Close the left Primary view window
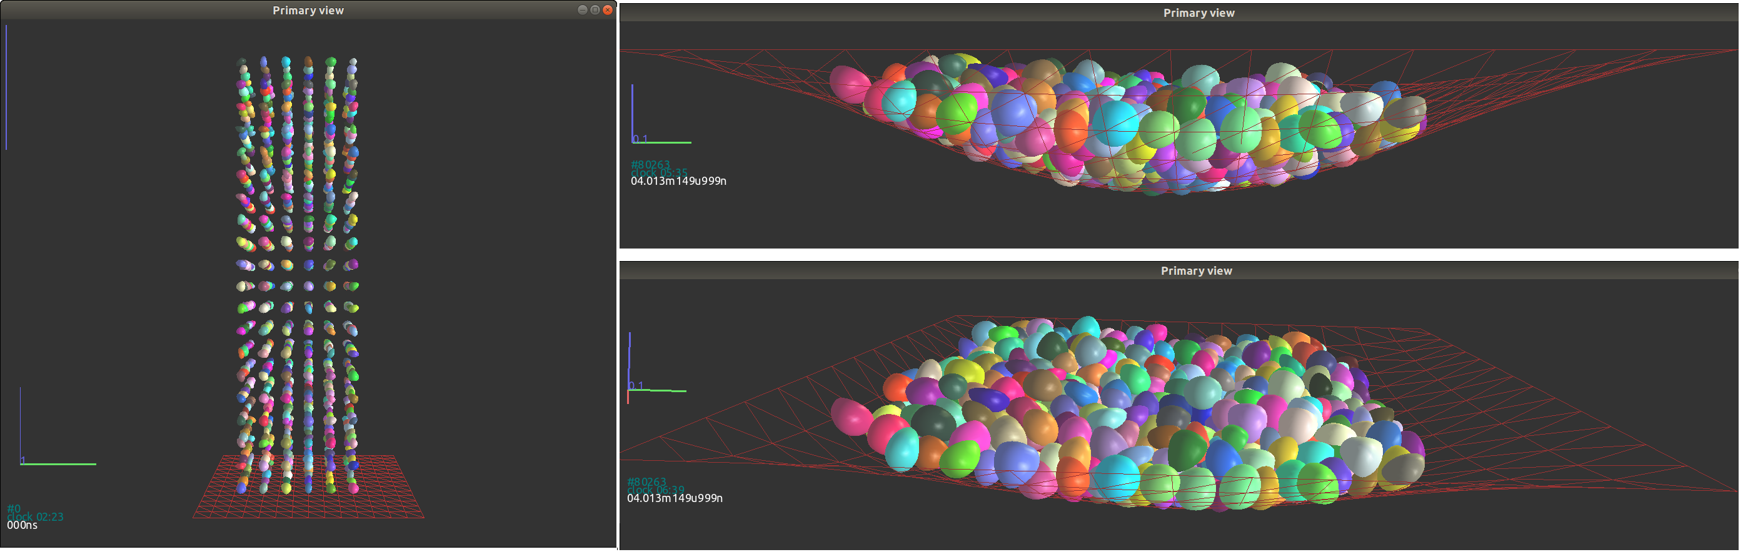 [607, 10]
